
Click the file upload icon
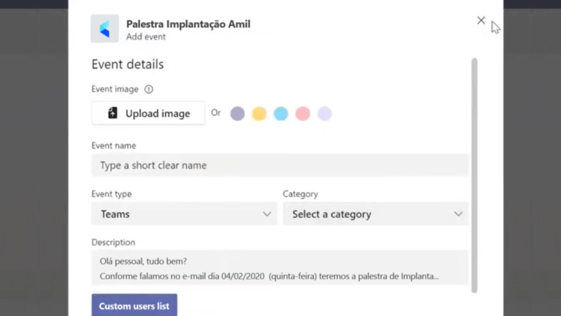point(113,113)
